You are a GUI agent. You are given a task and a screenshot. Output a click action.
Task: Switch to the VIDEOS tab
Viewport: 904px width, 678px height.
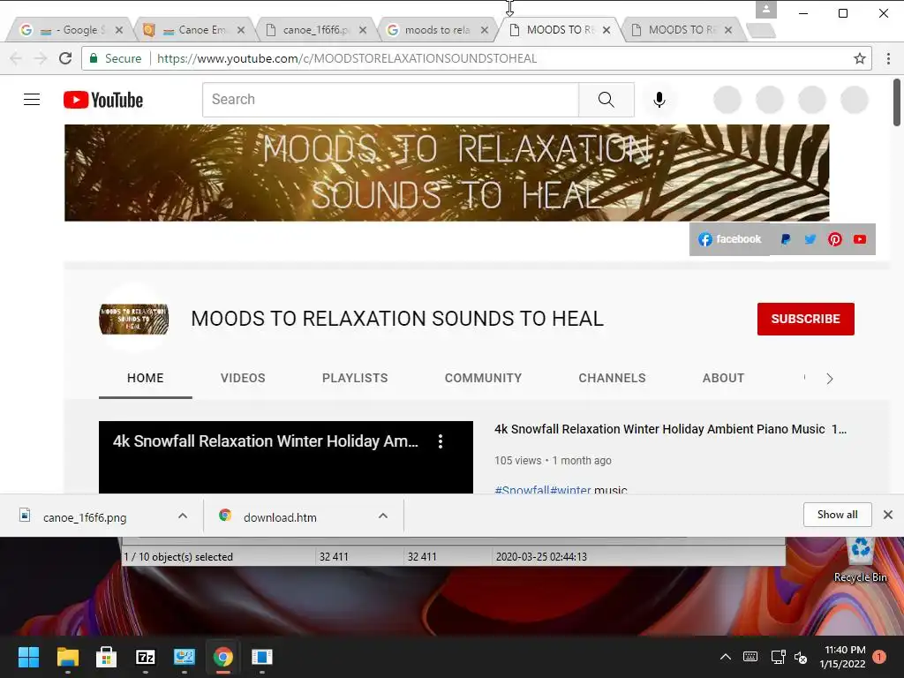(243, 378)
